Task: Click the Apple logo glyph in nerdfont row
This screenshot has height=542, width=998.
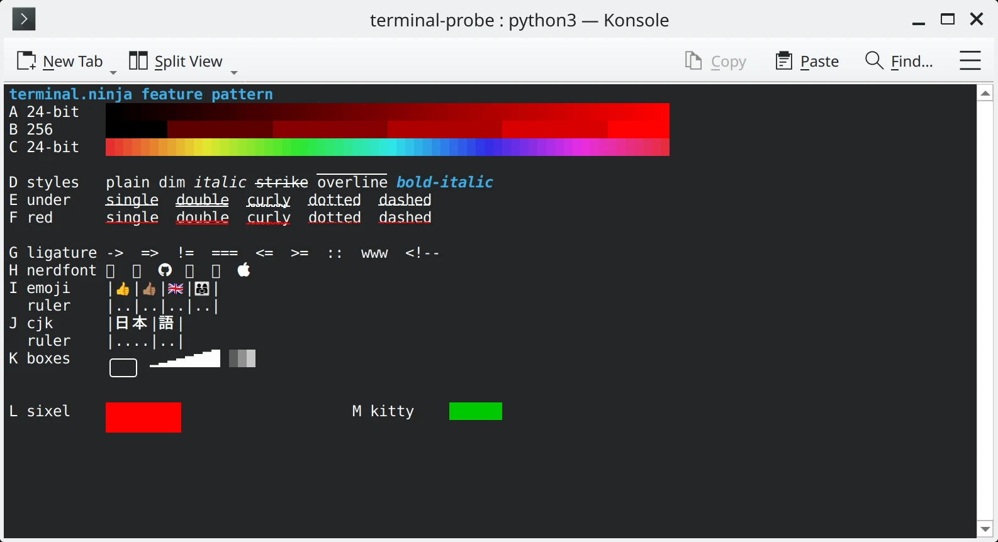Action: click(x=244, y=270)
